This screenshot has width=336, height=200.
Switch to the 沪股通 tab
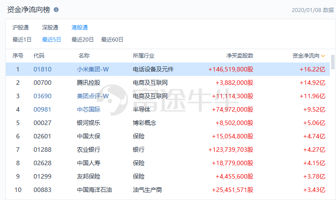(21, 28)
